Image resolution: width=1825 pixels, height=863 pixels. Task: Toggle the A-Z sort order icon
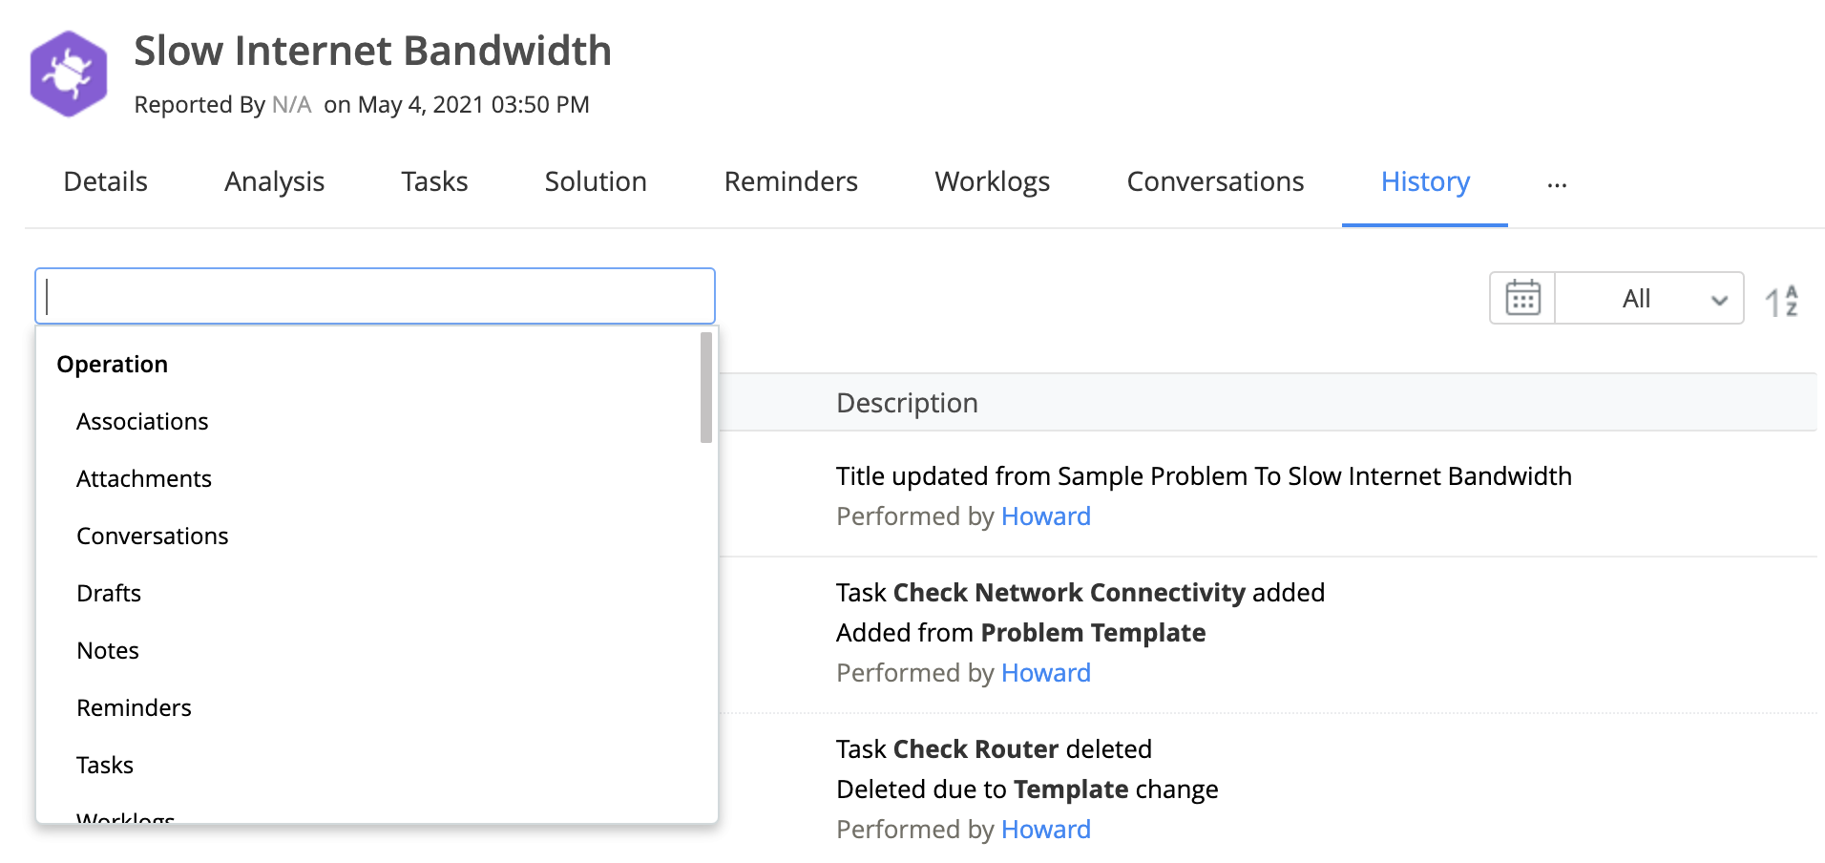coord(1781,301)
